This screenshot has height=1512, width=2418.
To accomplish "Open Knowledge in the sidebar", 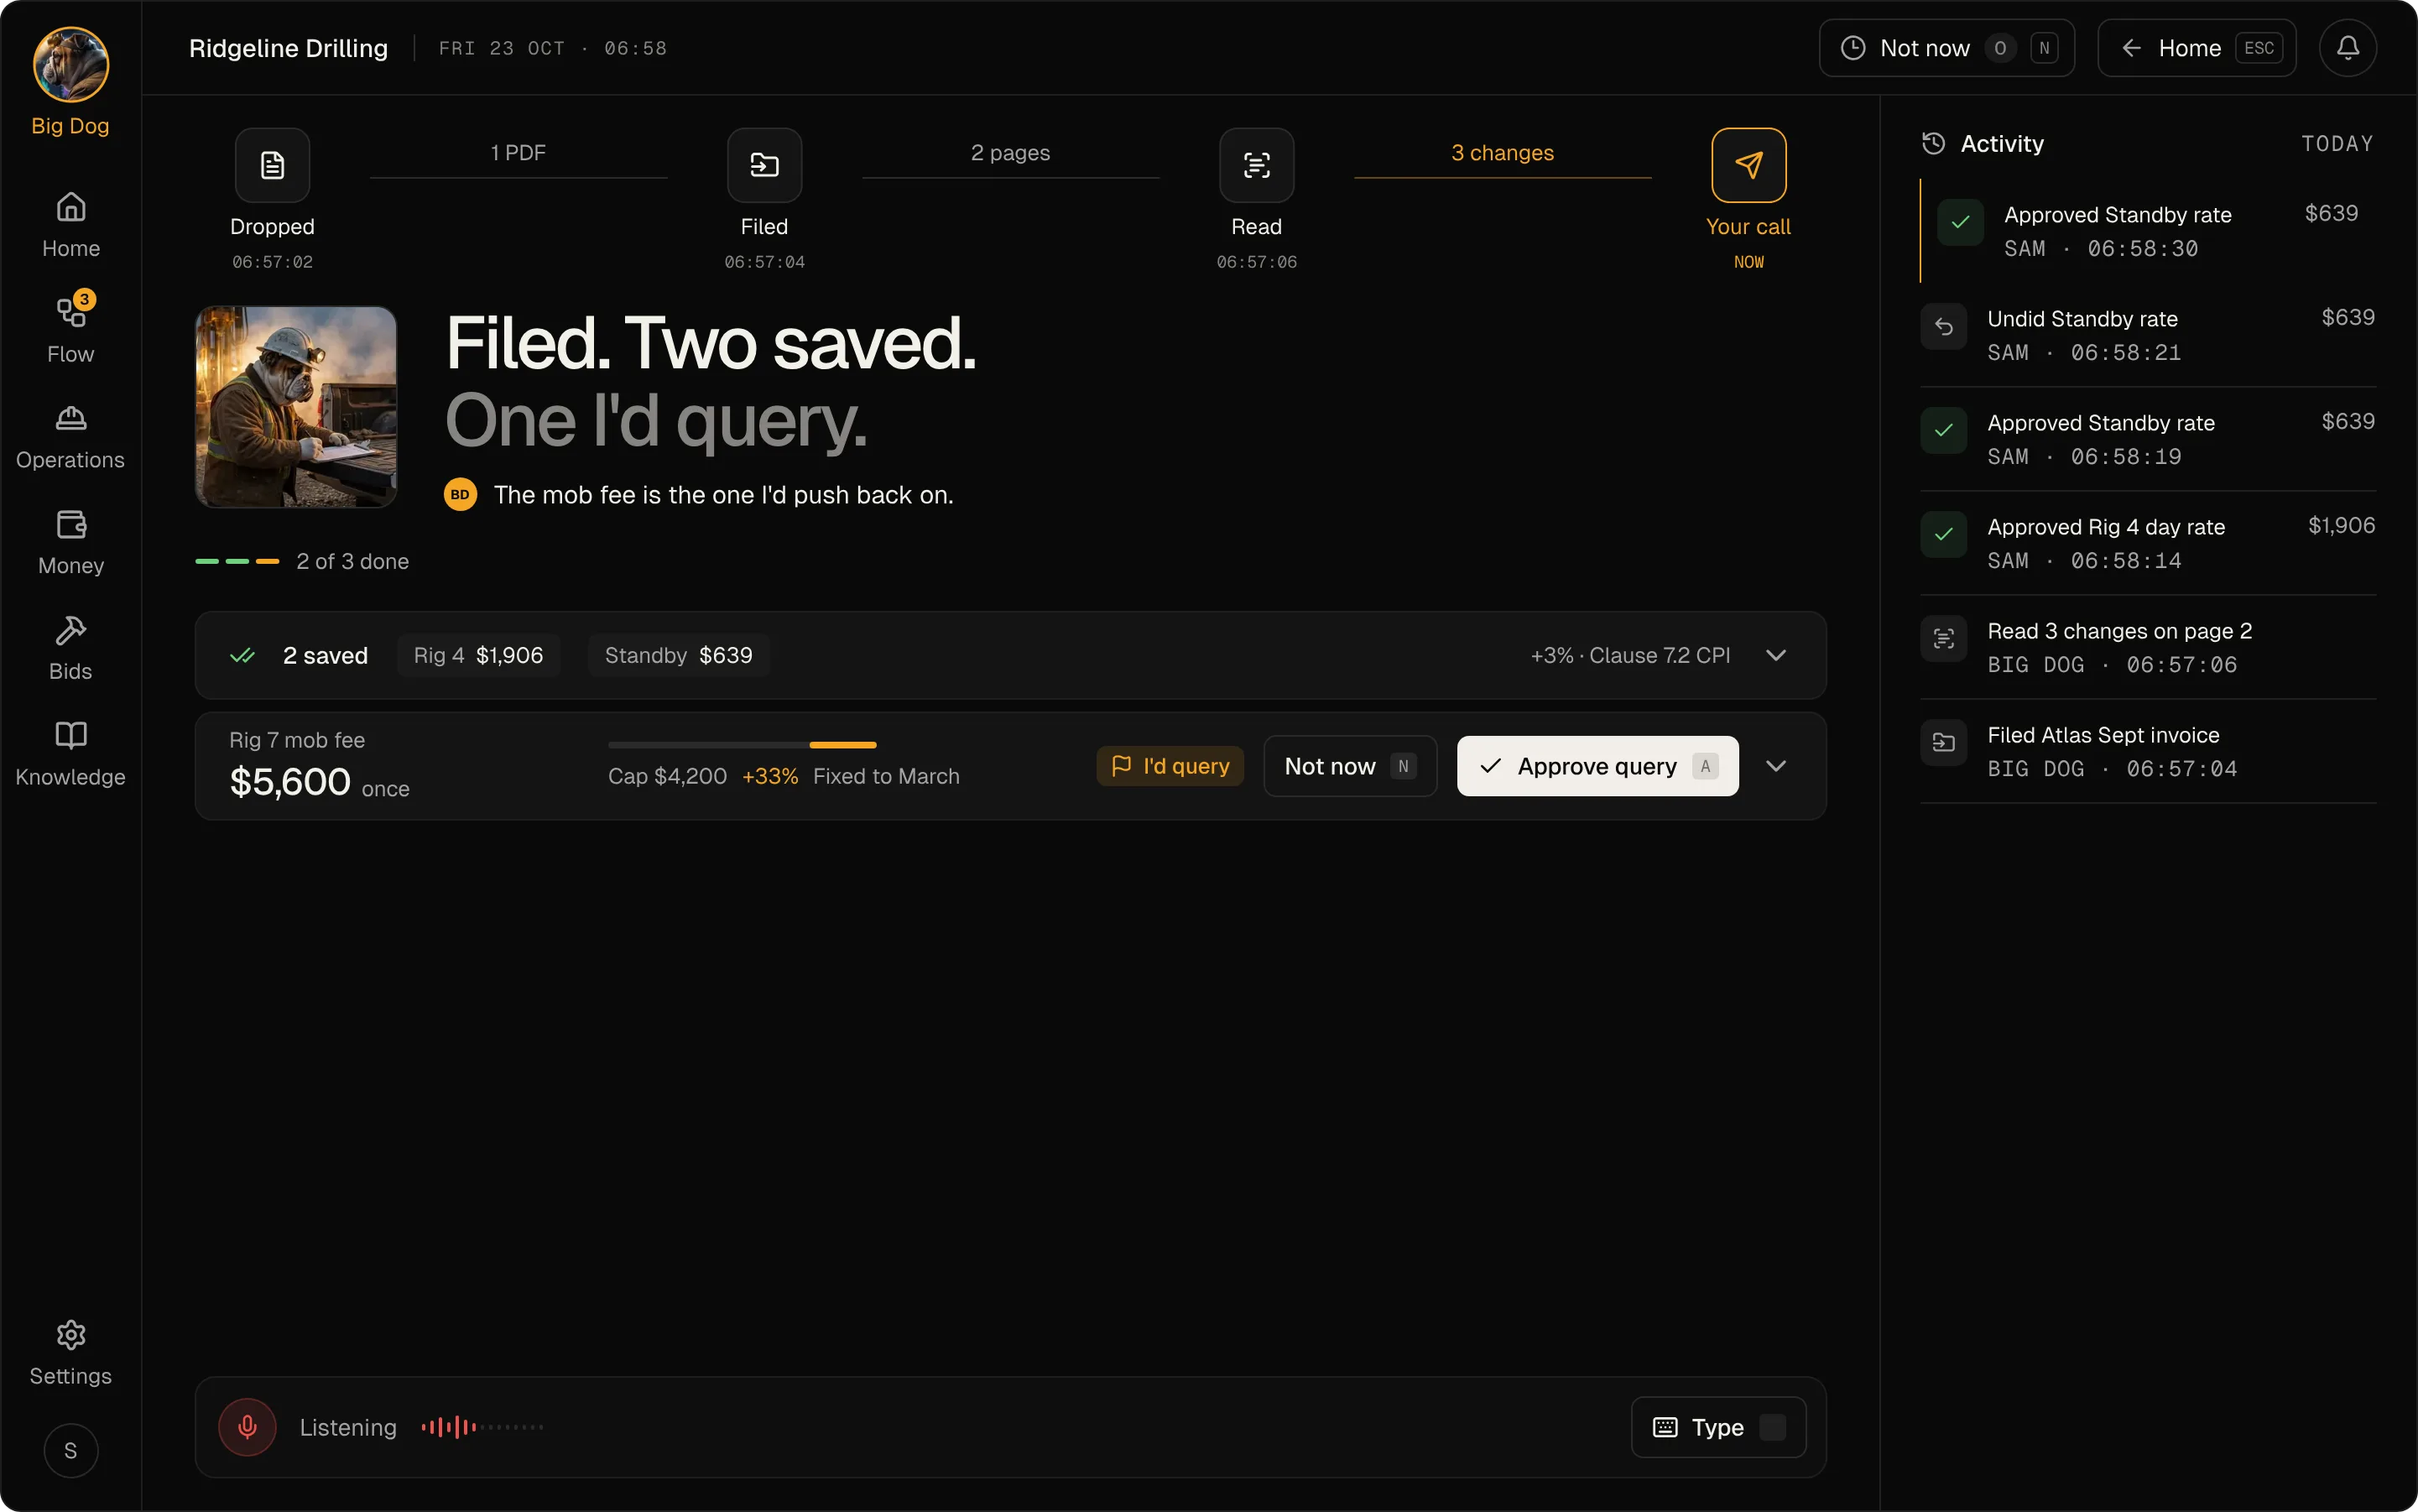I will (70, 755).
